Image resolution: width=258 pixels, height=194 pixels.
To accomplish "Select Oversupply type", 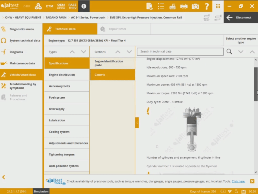I will pyautogui.click(x=67, y=109).
